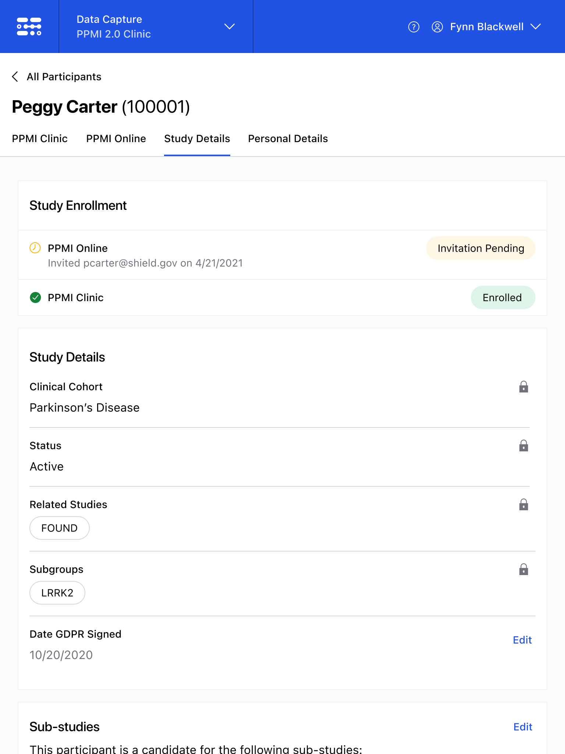
Task: Click the user profile avatar icon
Action: [437, 27]
